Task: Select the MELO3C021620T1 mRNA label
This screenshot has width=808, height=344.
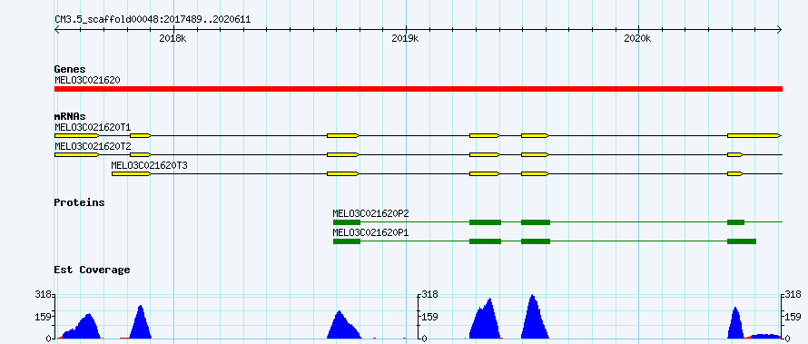Action: (93, 127)
